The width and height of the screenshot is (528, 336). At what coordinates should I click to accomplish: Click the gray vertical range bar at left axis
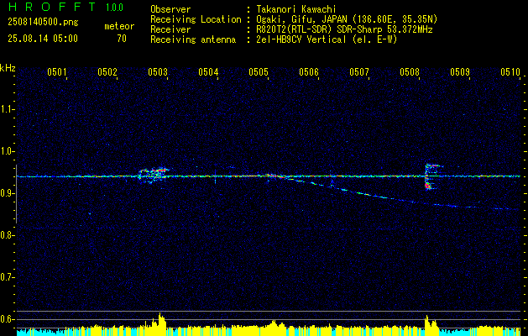[16, 194]
